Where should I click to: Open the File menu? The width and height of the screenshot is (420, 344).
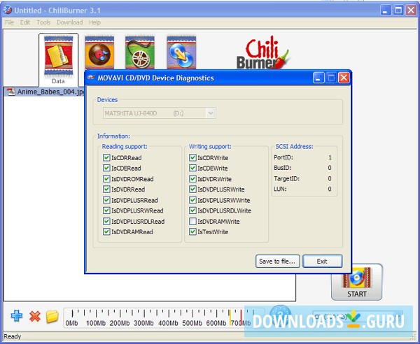(x=9, y=22)
